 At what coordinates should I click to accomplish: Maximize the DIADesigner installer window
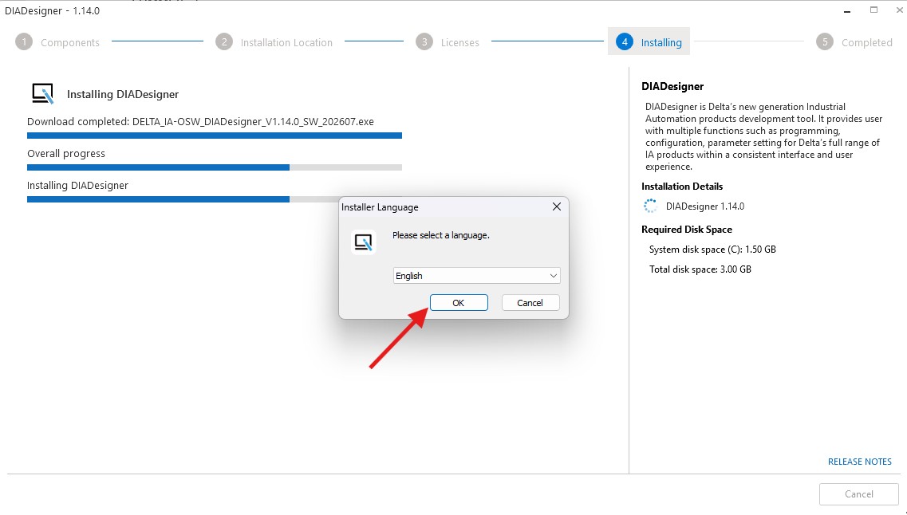tap(874, 10)
